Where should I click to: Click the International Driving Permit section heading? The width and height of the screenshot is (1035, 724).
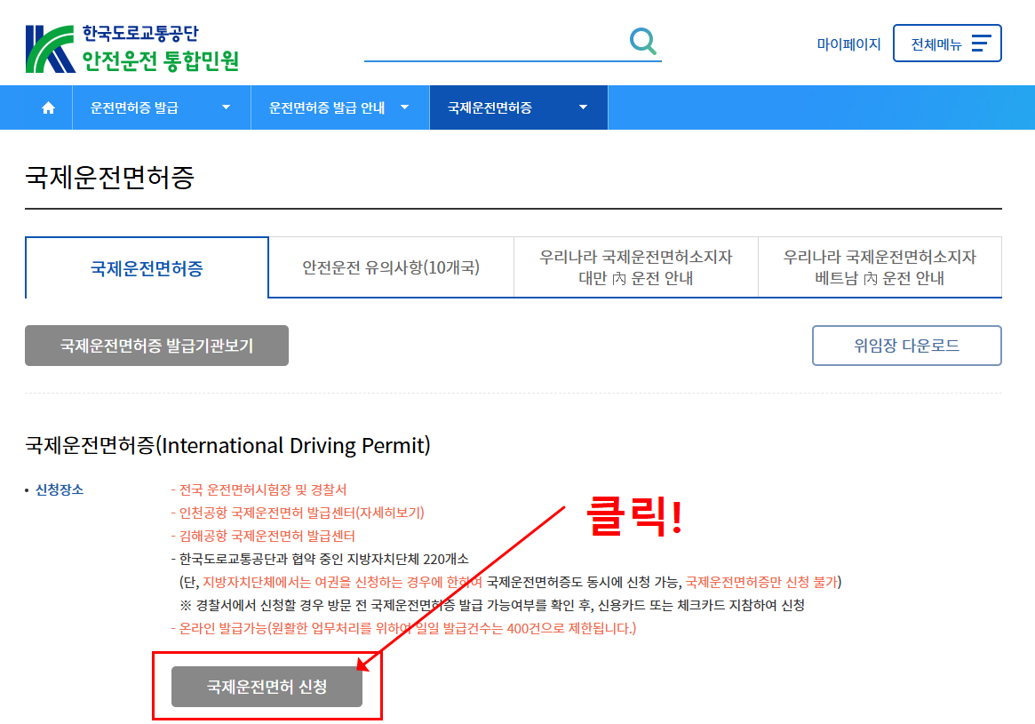[227, 445]
